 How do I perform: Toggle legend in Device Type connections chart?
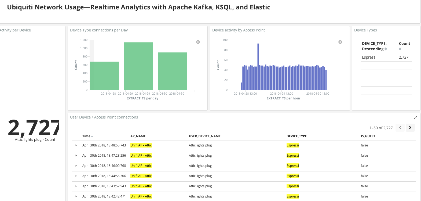(x=198, y=42)
